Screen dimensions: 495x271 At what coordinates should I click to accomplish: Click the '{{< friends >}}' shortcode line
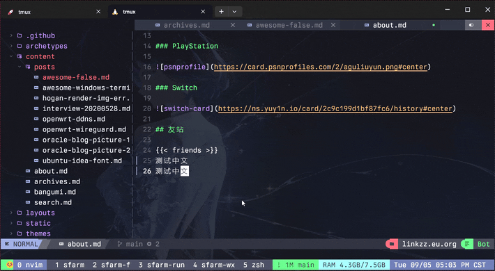[x=187, y=151]
